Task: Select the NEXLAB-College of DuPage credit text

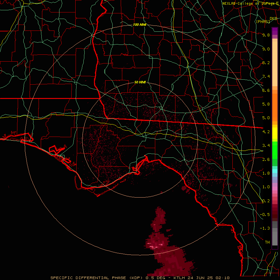Action: pos(250,3)
